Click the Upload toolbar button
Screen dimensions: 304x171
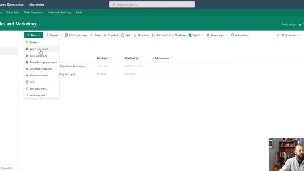point(54,35)
